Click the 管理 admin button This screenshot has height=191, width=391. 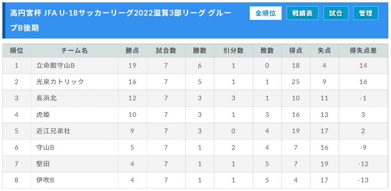pos(366,13)
